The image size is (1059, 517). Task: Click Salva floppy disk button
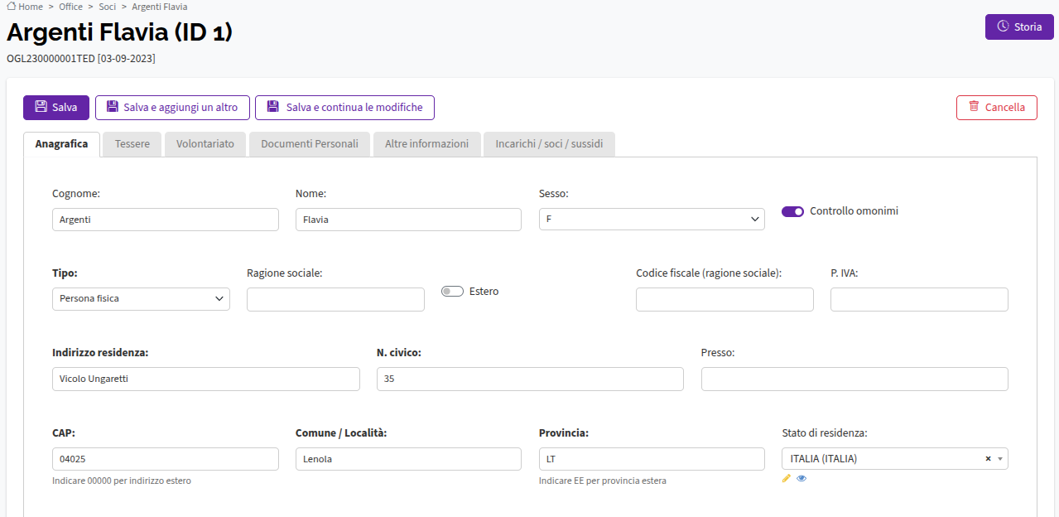coord(56,108)
